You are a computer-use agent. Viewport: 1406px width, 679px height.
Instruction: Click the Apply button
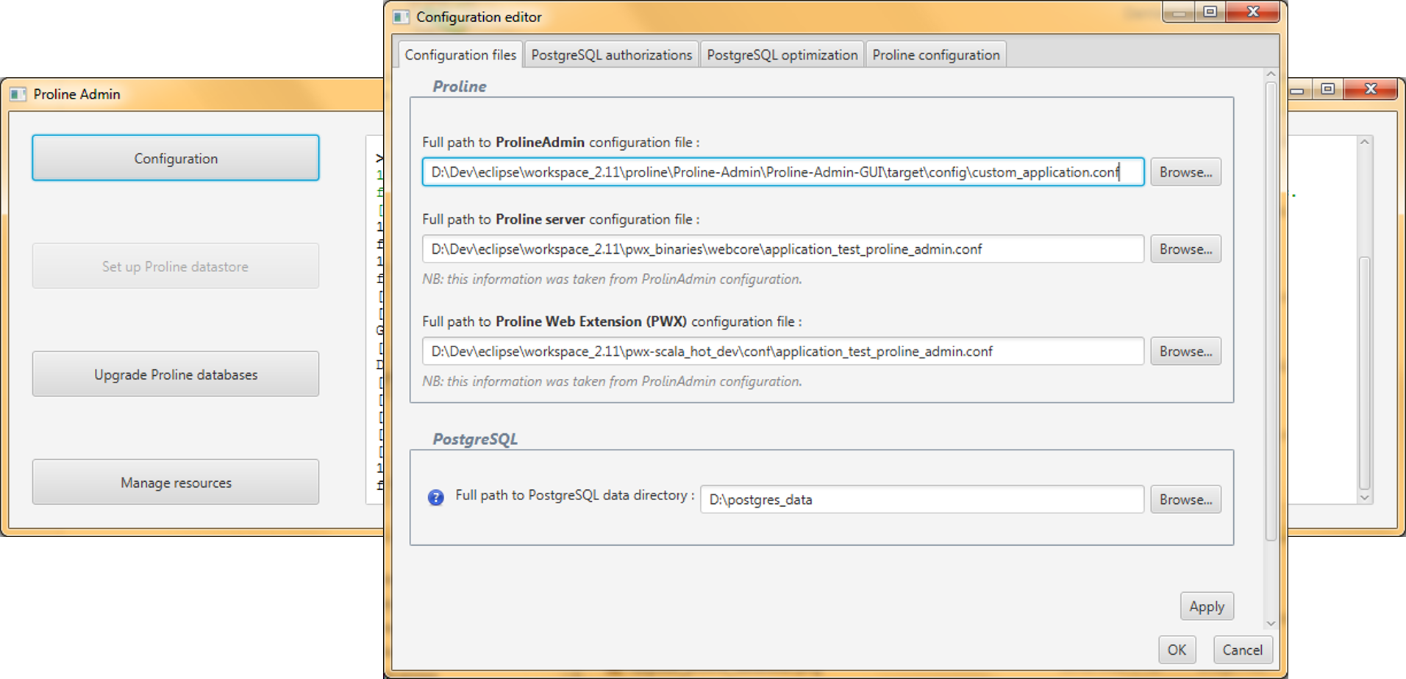tap(1207, 607)
